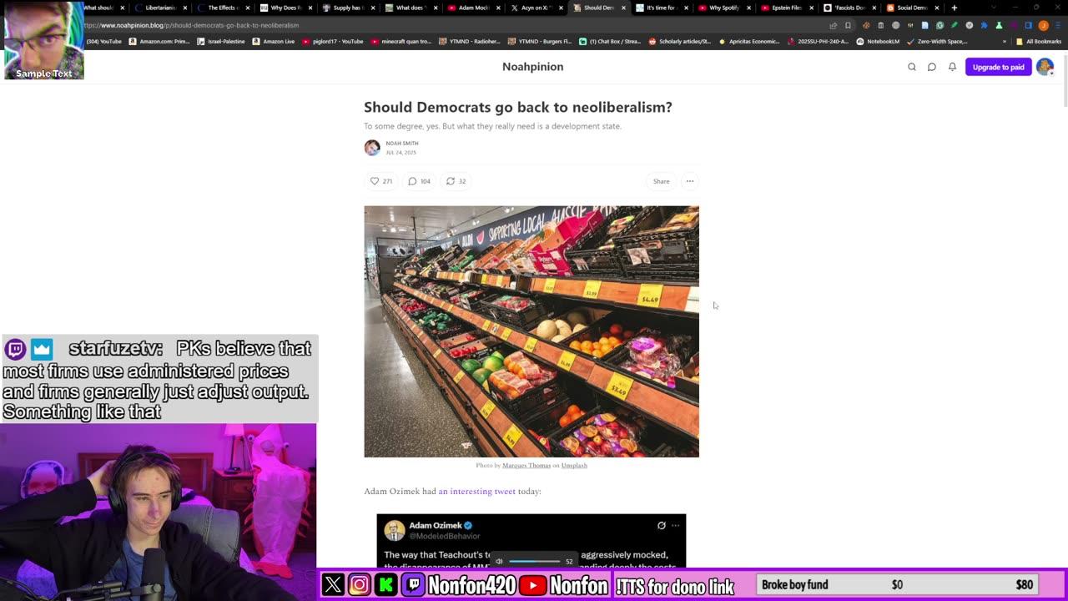Viewport: 1068px width, 601px height.
Task: Open the (304) YouTube bookmark
Action: 103,41
